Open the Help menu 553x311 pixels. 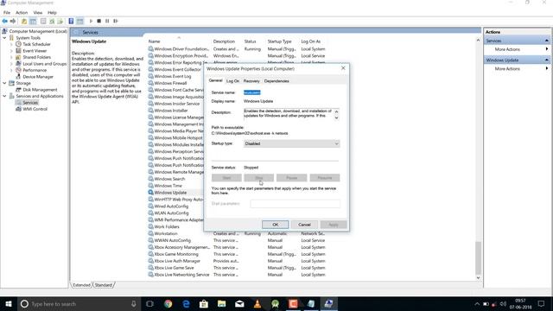52,13
